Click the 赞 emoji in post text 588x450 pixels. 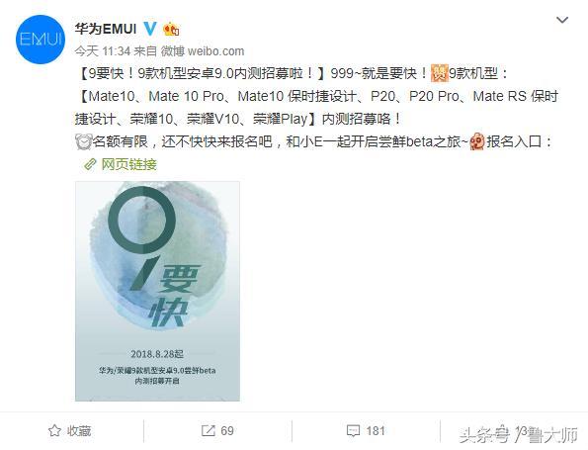pos(440,73)
